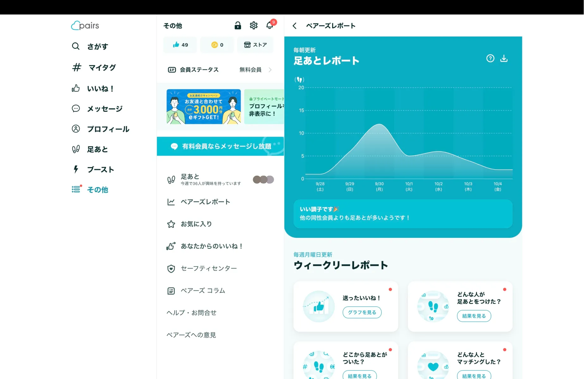The image size is (584, 379).
Task: Expand the 会員ステータス row chevron
Action: tap(270, 70)
